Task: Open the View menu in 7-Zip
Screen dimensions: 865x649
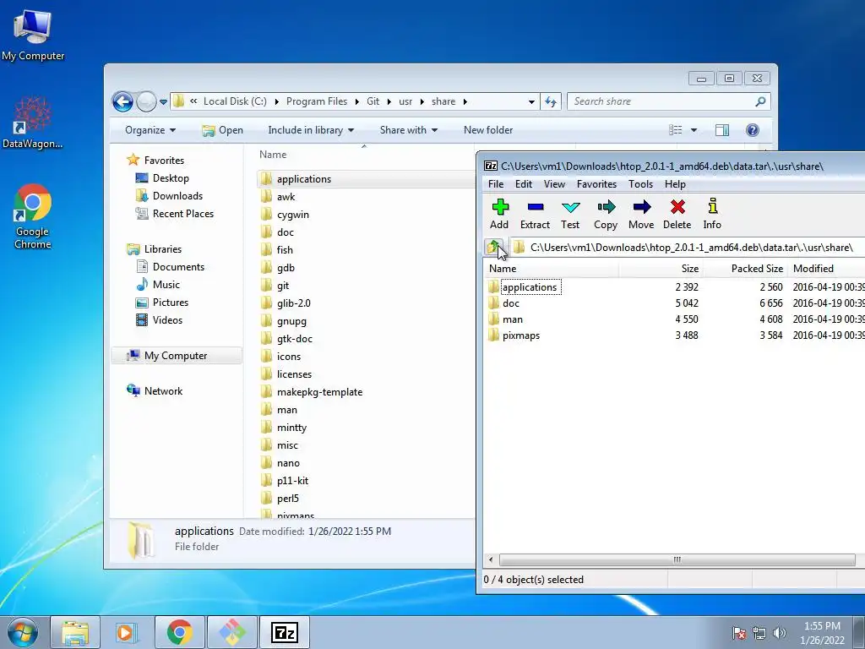Action: tap(554, 183)
